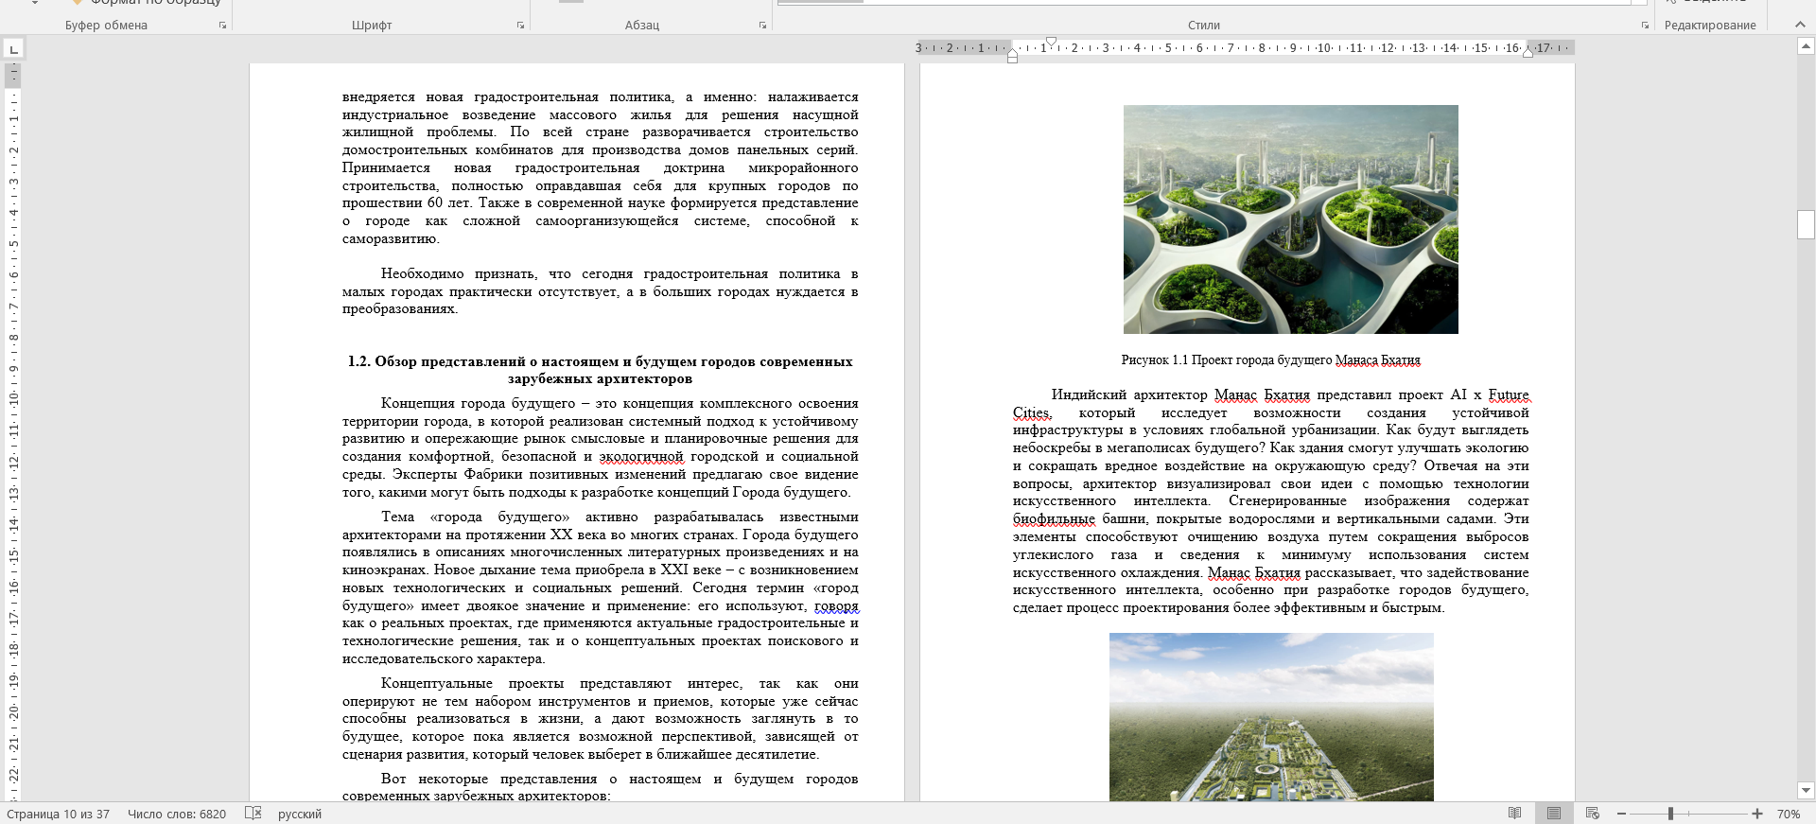The height and width of the screenshot is (824, 1816).
Task: Collapse the ribbon with the chevron arrow
Action: tap(1800, 25)
